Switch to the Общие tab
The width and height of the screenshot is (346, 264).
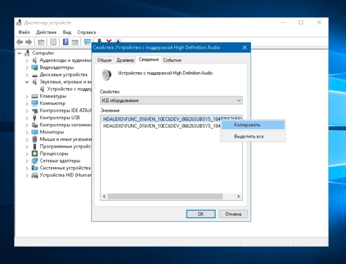tap(104, 60)
